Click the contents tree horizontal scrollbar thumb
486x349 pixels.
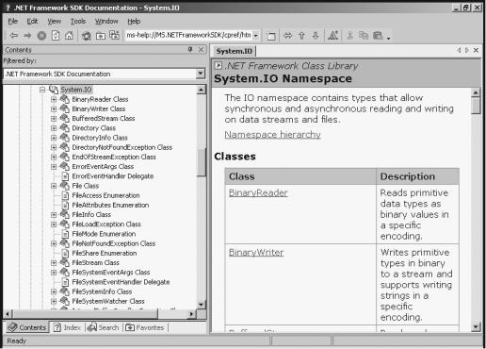coord(85,313)
